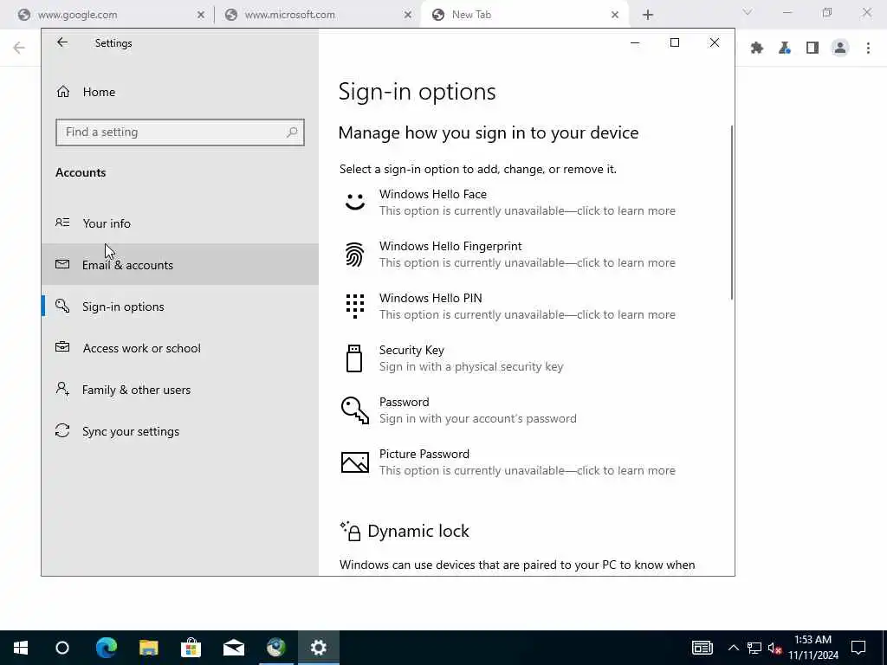Viewport: 887px width, 665px height.
Task: Open the clock showing 1:53 AM
Action: pyautogui.click(x=813, y=648)
